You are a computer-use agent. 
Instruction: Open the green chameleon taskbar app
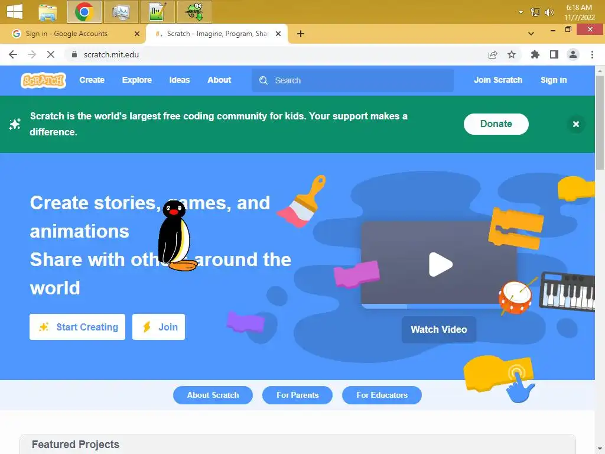click(194, 12)
